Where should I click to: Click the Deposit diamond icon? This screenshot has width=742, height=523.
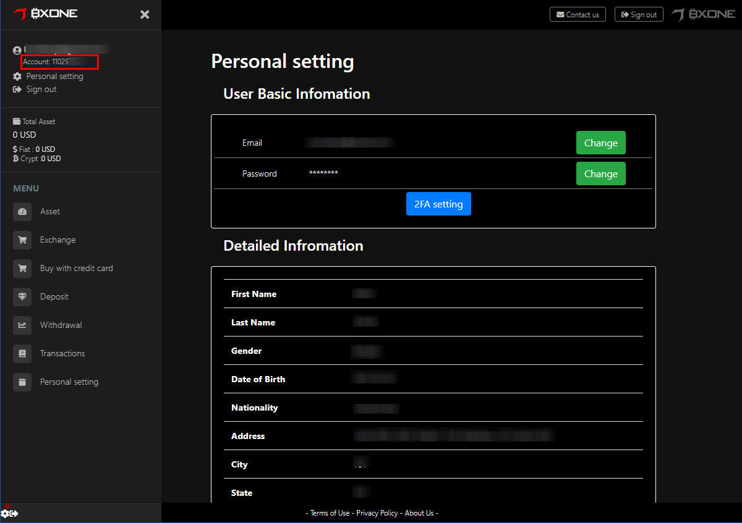tap(22, 297)
